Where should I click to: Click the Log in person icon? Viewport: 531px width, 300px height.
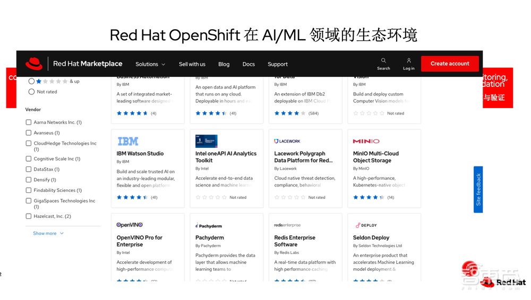408,60
